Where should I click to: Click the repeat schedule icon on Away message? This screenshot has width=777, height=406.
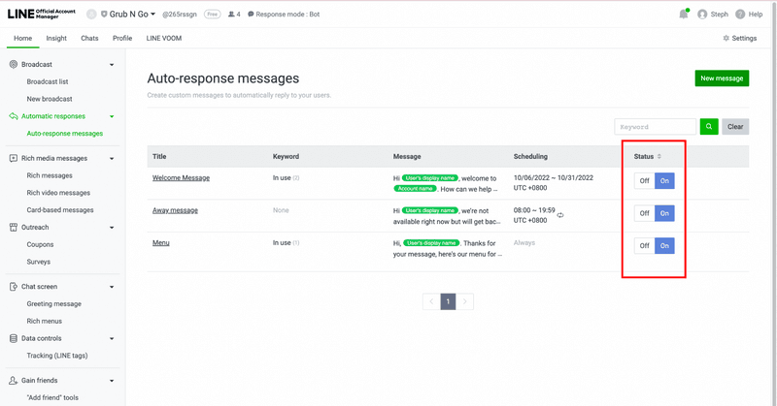pyautogui.click(x=560, y=216)
